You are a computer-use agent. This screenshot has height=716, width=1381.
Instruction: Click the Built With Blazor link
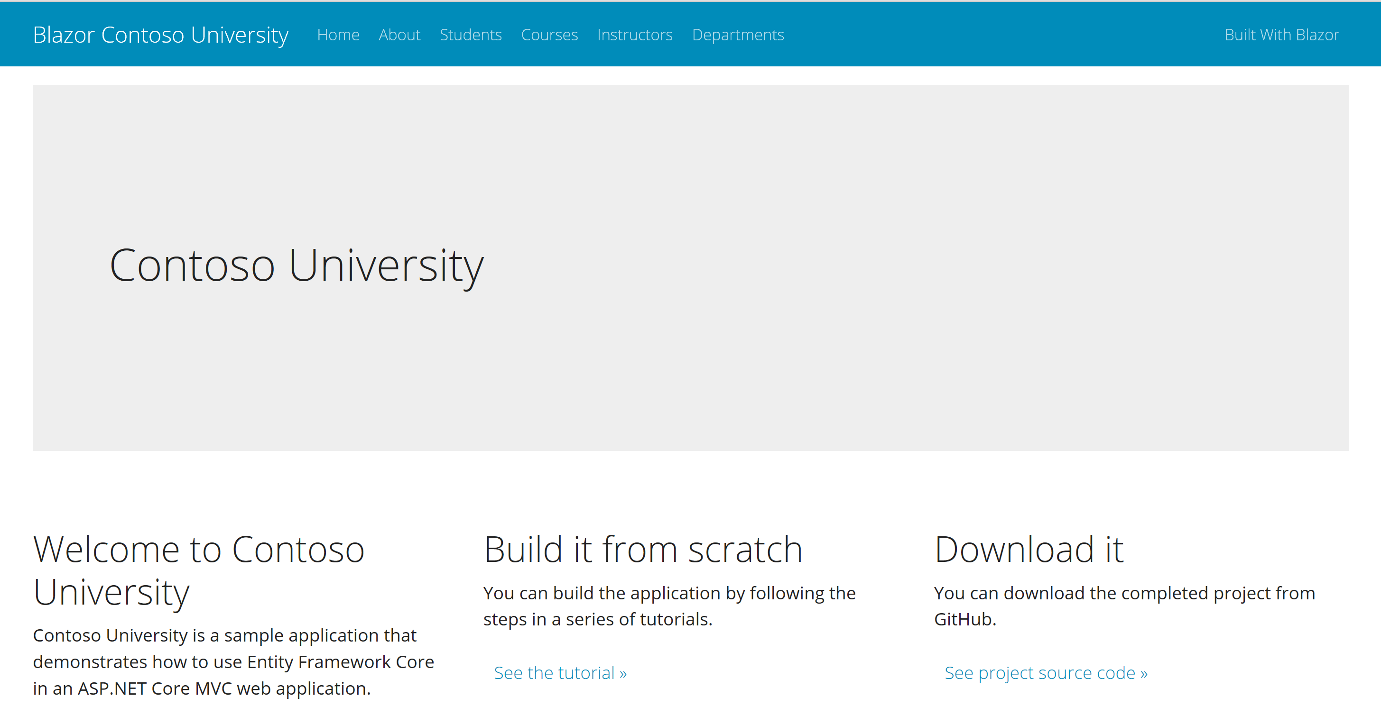[x=1281, y=35]
